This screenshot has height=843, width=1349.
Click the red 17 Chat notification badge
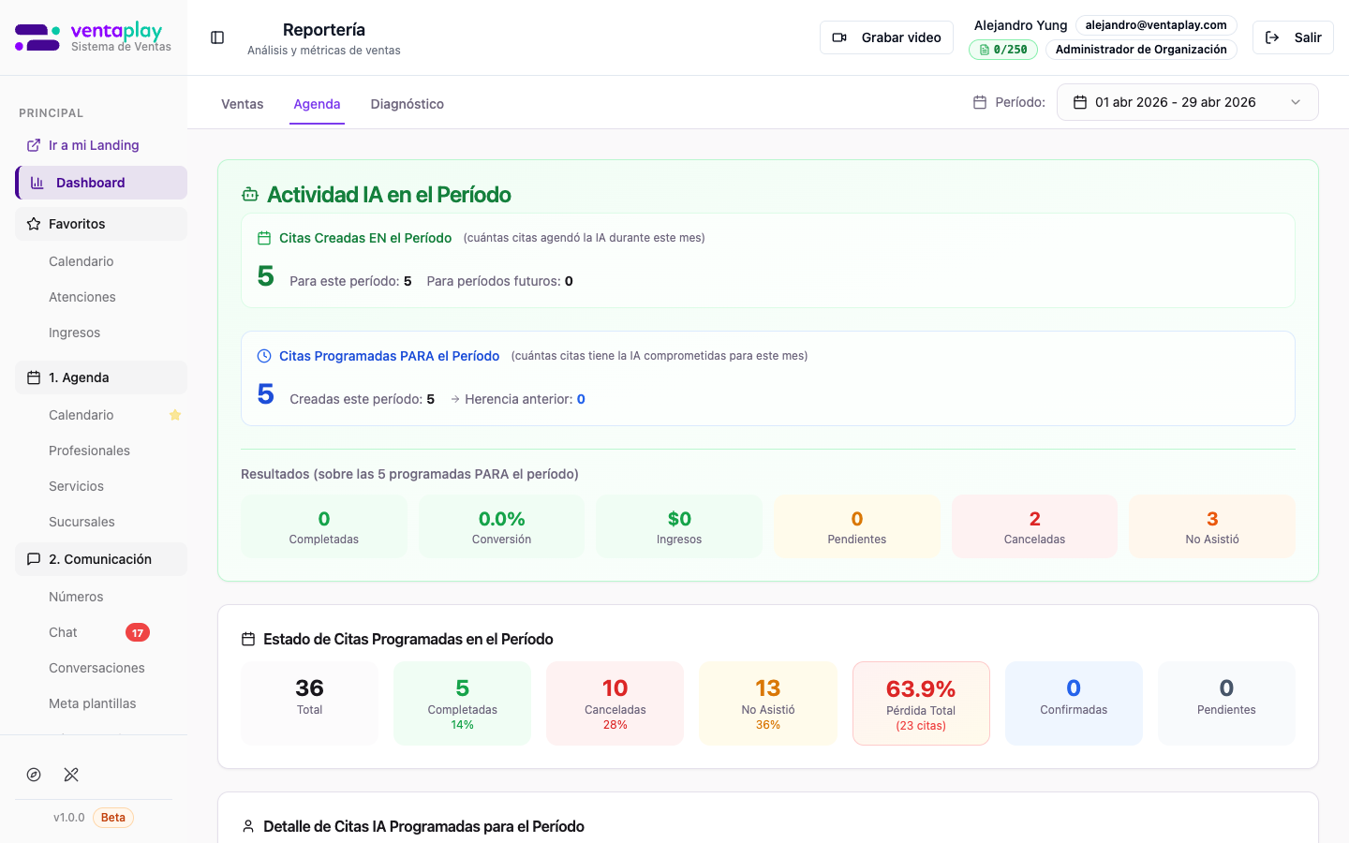pyautogui.click(x=138, y=632)
